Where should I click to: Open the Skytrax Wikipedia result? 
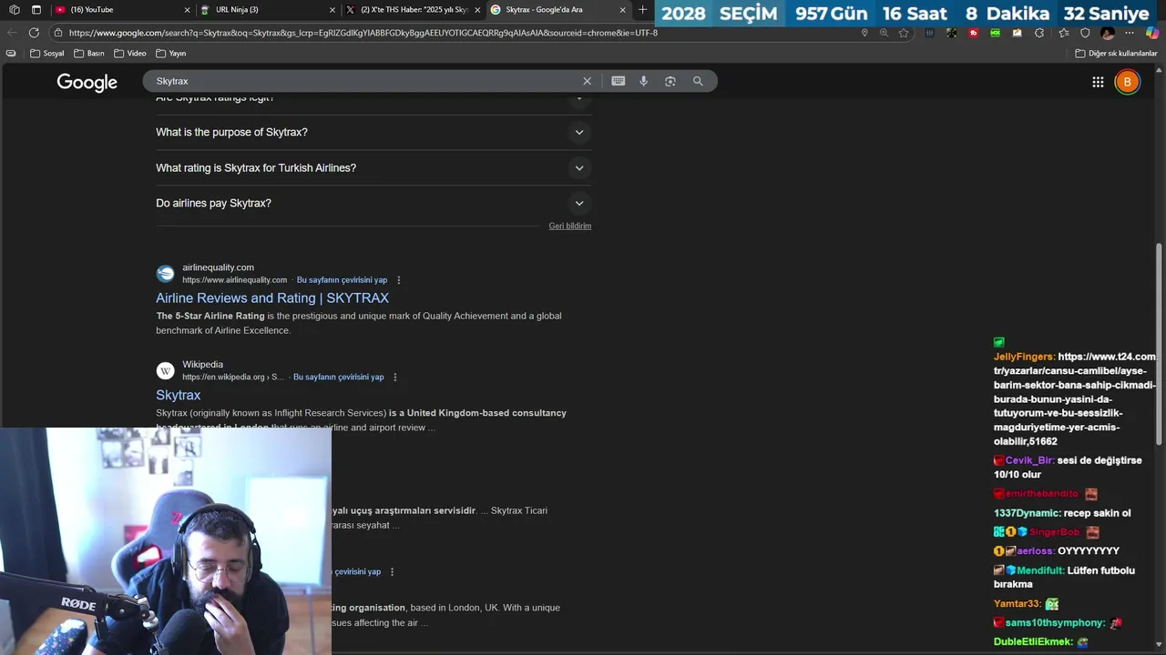pyautogui.click(x=178, y=395)
